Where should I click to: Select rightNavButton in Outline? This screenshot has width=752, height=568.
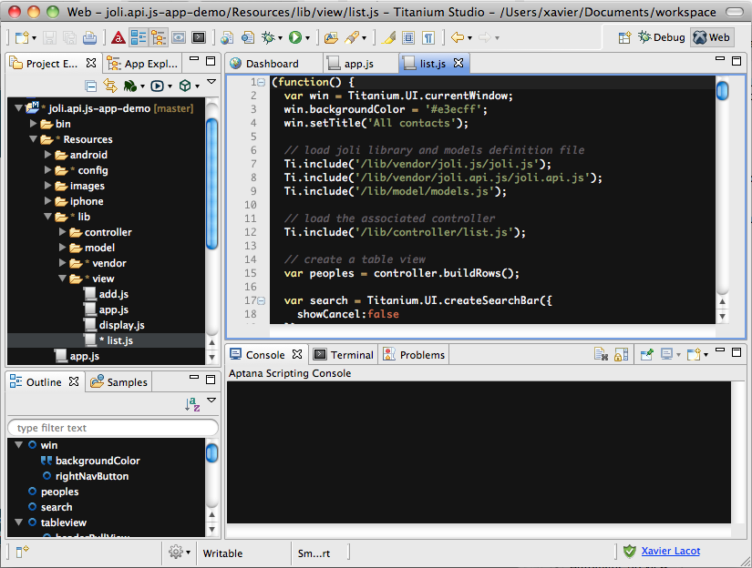91,476
